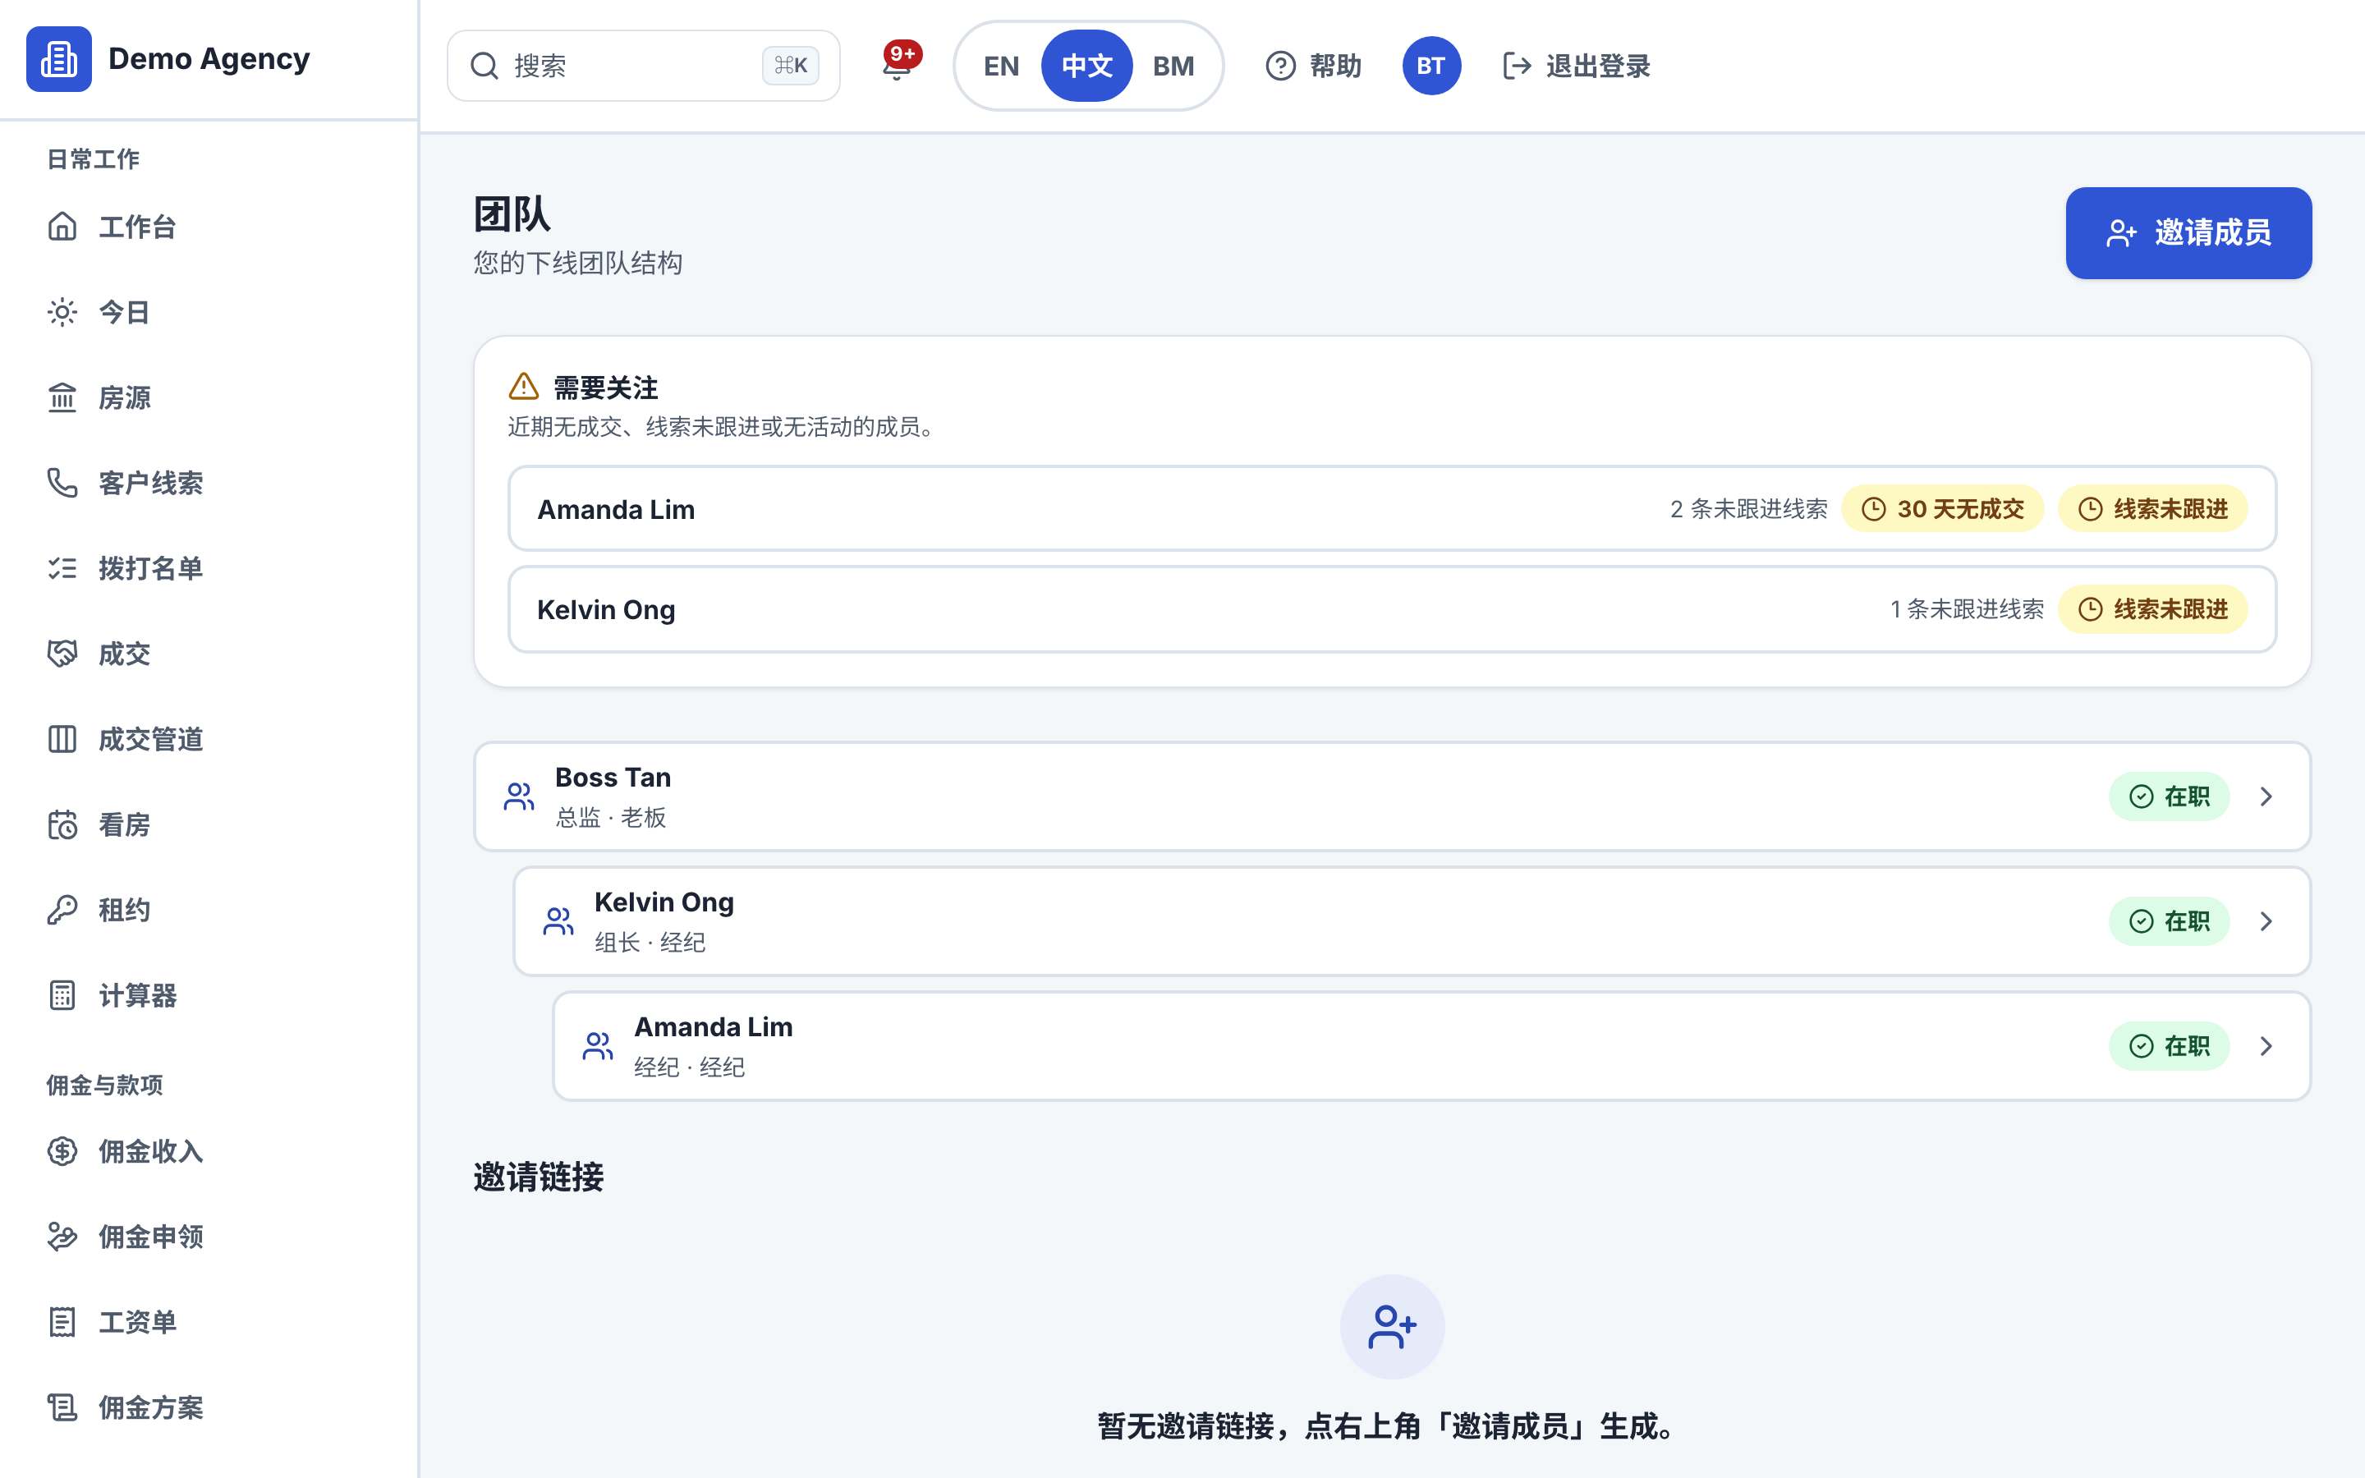Viewport: 2365px width, 1478px height.
Task: Open the notifications bell with the 9+ badge
Action: [x=897, y=65]
